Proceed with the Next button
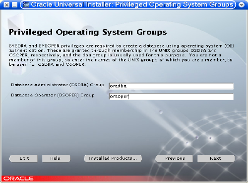This screenshot has width=248, height=183. 216,158
